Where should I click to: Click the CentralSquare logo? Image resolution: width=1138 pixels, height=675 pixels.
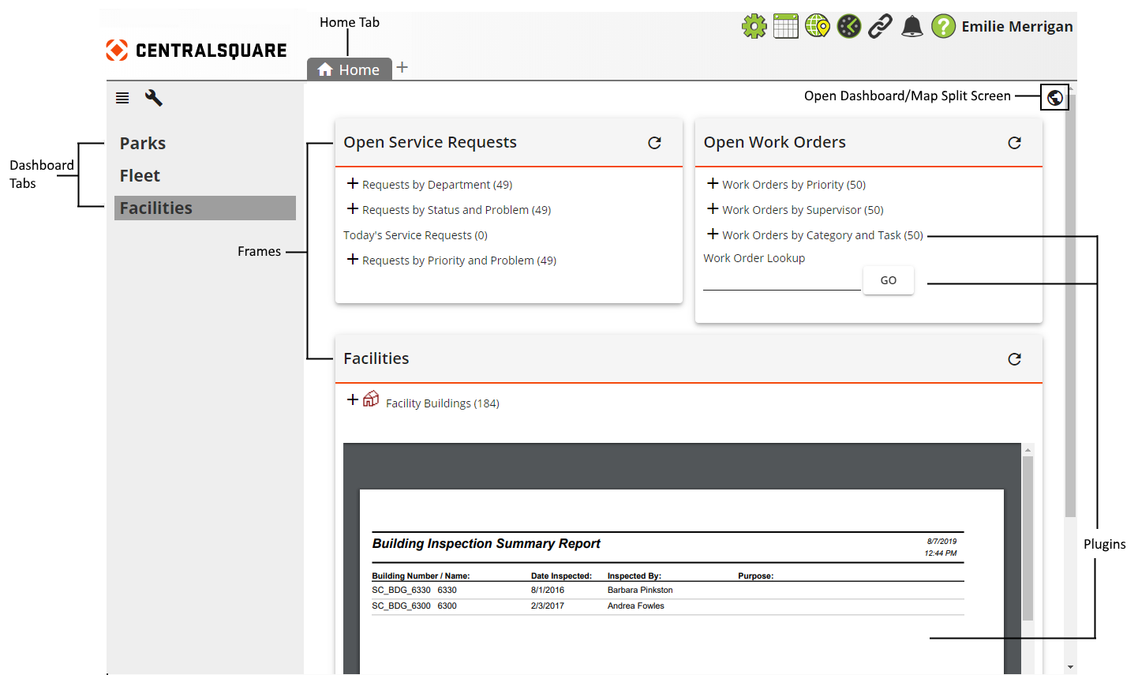197,51
